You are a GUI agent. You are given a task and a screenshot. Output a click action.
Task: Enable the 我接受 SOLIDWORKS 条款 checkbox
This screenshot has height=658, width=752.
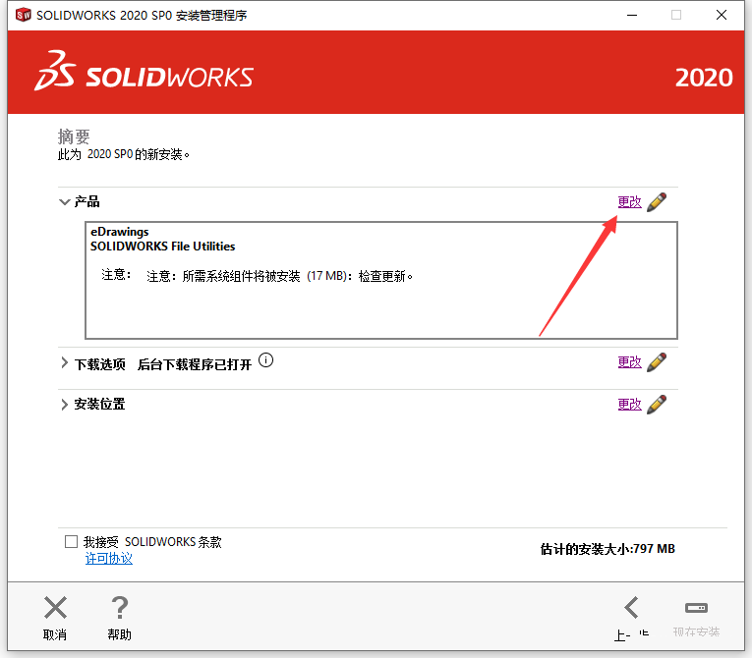pyautogui.click(x=71, y=542)
